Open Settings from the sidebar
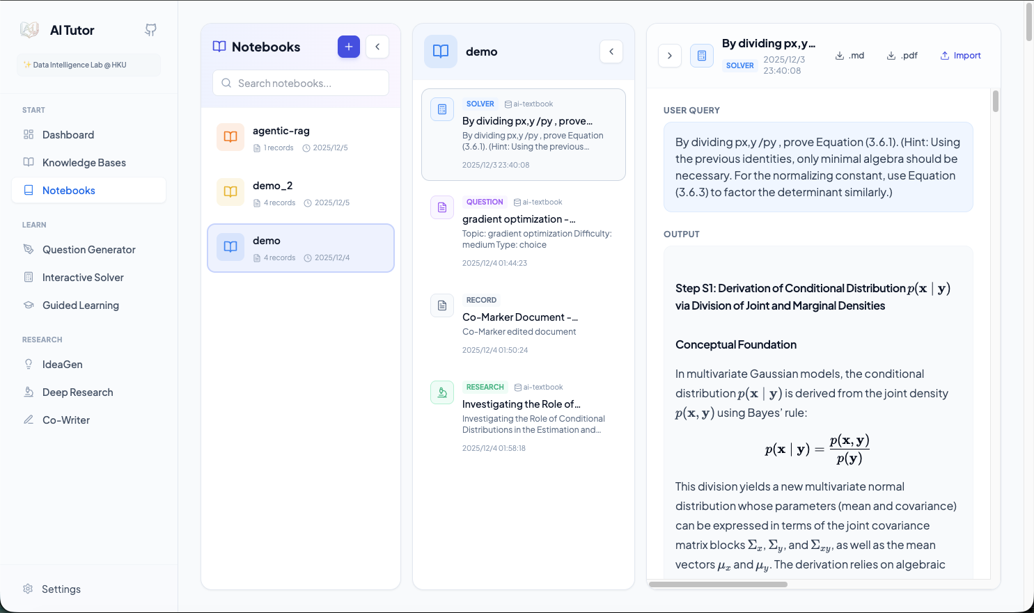 (61, 589)
